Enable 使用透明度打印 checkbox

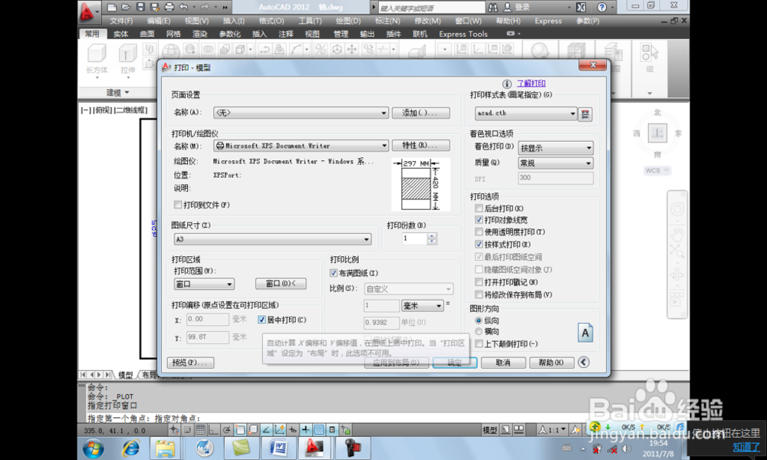click(x=479, y=232)
